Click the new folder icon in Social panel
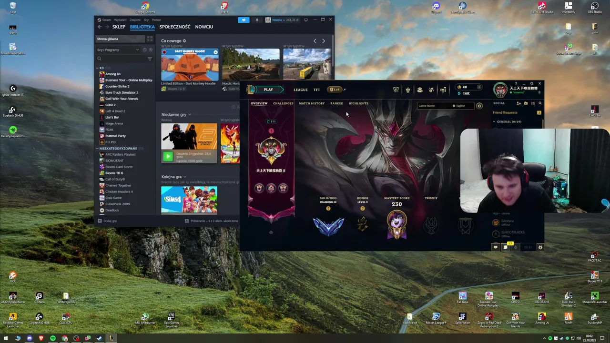Image resolution: width=610 pixels, height=343 pixels. point(526,103)
